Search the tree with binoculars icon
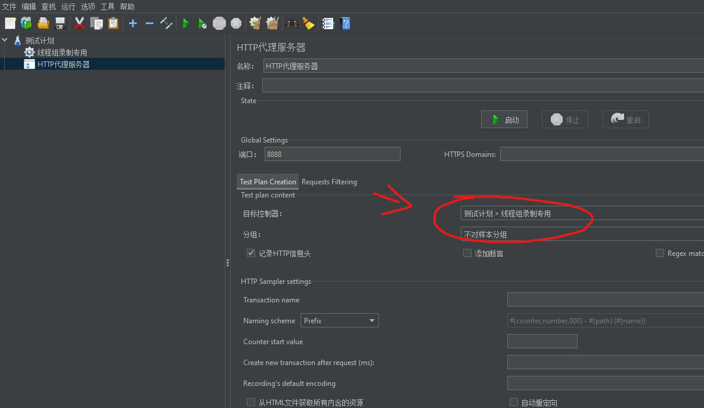This screenshot has width=704, height=408. tap(292, 23)
